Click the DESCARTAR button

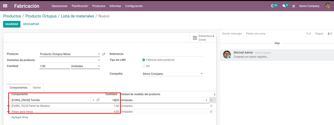[31, 24]
